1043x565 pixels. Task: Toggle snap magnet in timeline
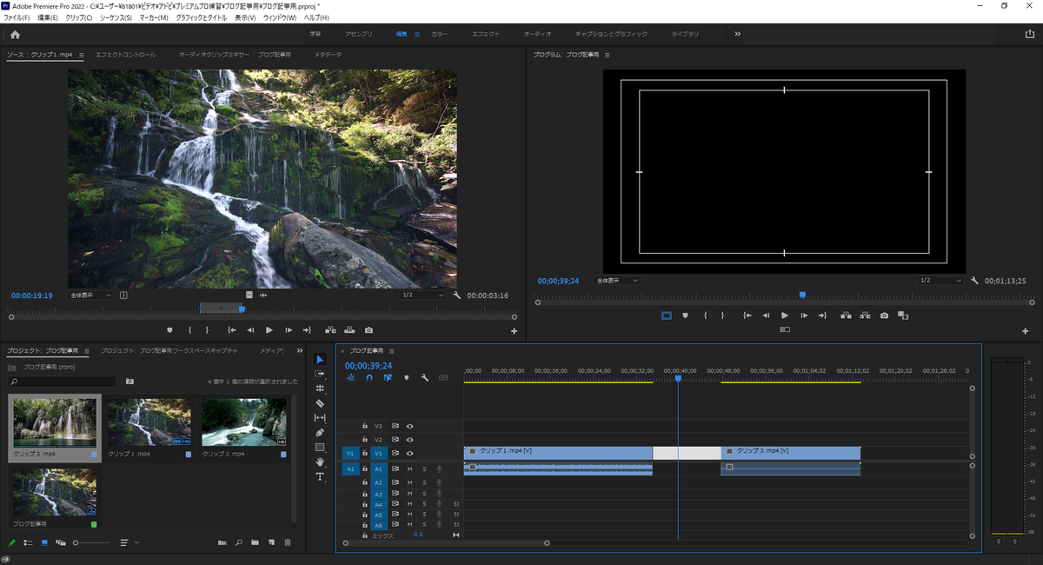coord(369,378)
